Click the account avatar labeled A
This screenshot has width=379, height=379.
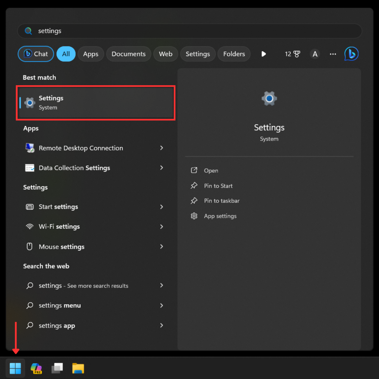315,54
